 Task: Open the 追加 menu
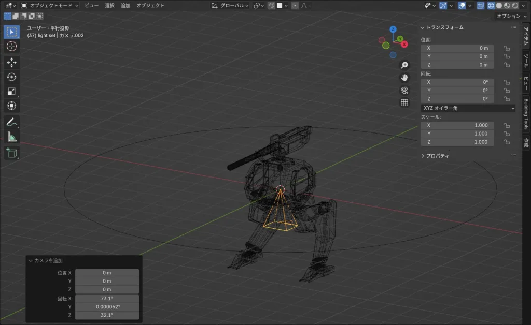(125, 5)
